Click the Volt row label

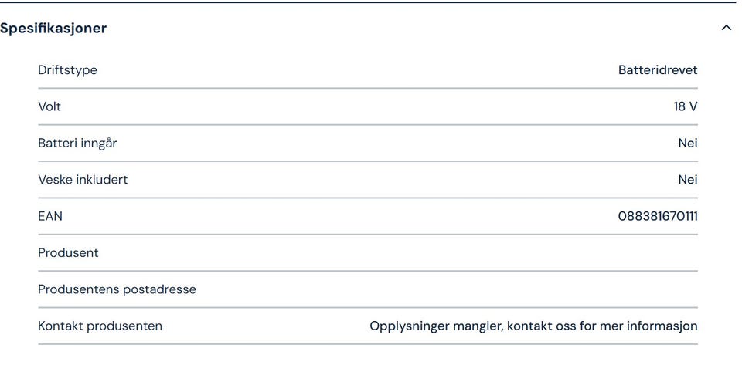coord(49,106)
